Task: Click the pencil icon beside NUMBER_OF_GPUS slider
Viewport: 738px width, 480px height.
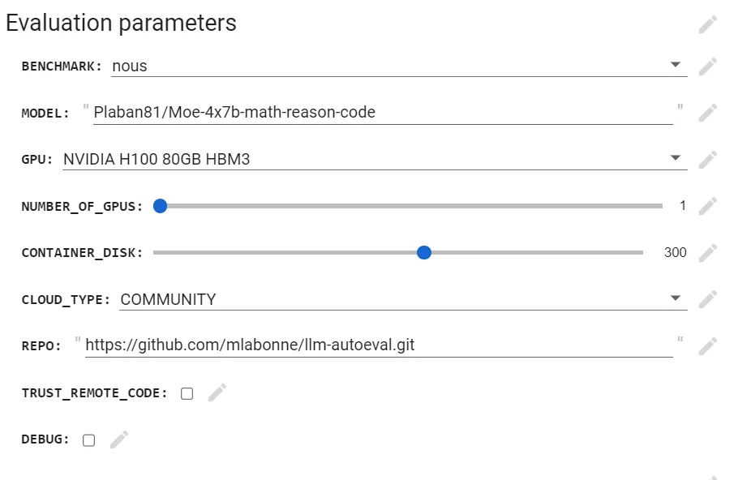Action: coord(707,206)
